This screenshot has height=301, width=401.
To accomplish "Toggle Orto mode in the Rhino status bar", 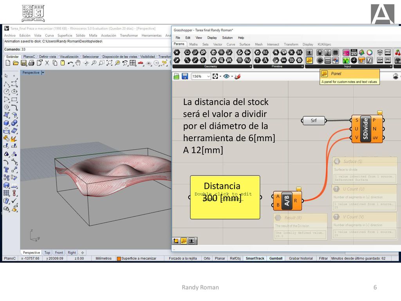I will click(x=207, y=259).
